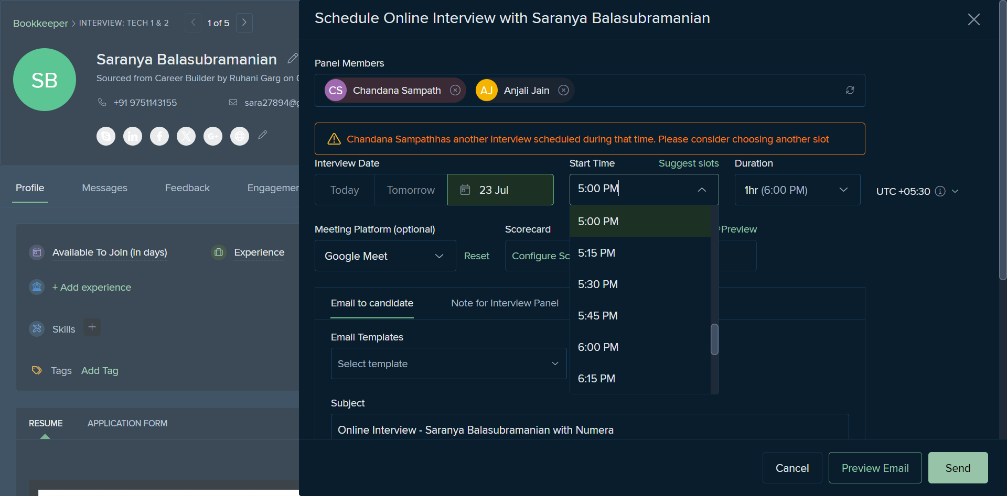Screen dimensions: 1007x496
Task: Click the warning triangle icon in alert
Action: [x=334, y=139]
